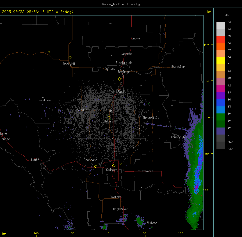Click the asterisk marker above Limestone label
242x237 pixels.
coord(43,97)
